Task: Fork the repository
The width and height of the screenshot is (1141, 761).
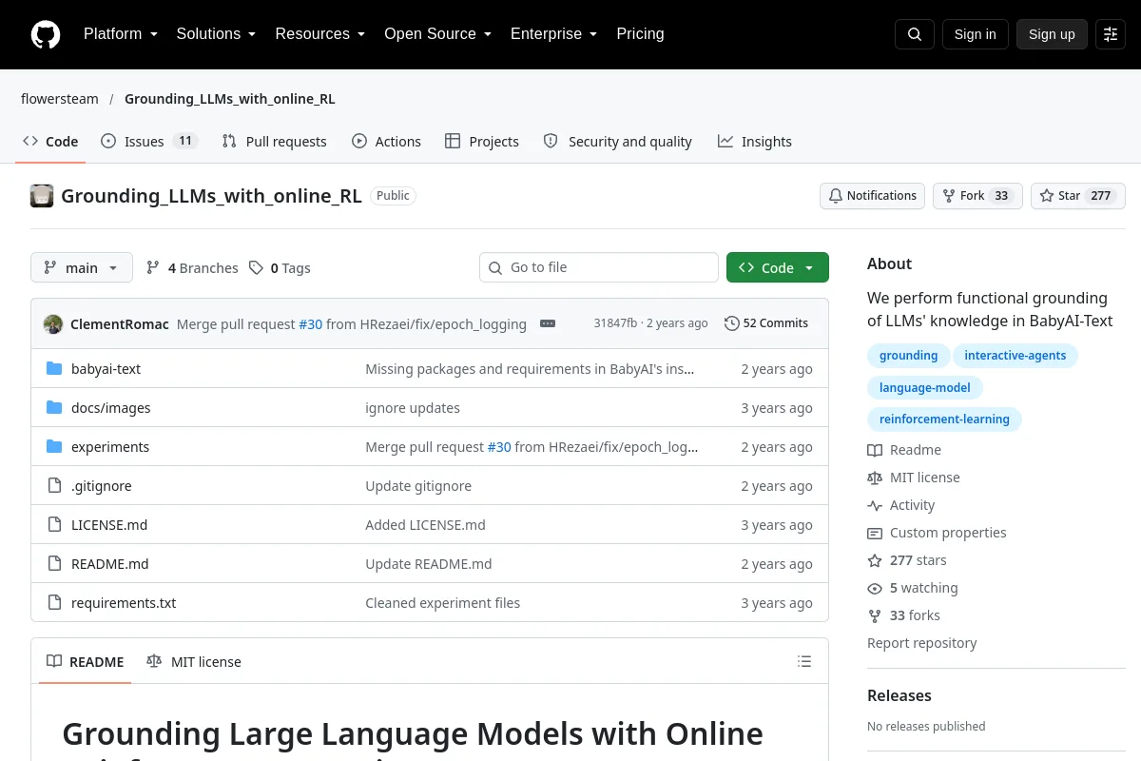Action: tap(977, 196)
